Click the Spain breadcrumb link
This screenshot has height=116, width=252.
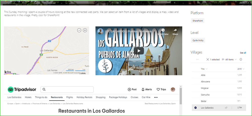(18, 104)
